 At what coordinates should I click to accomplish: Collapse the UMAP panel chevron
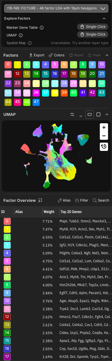(107, 114)
